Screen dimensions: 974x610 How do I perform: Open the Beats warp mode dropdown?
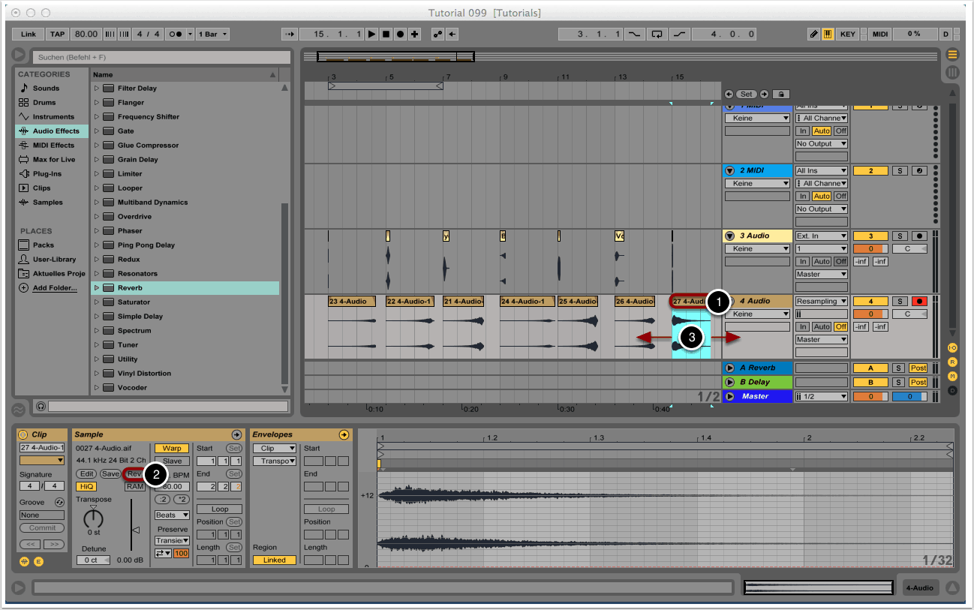171,515
